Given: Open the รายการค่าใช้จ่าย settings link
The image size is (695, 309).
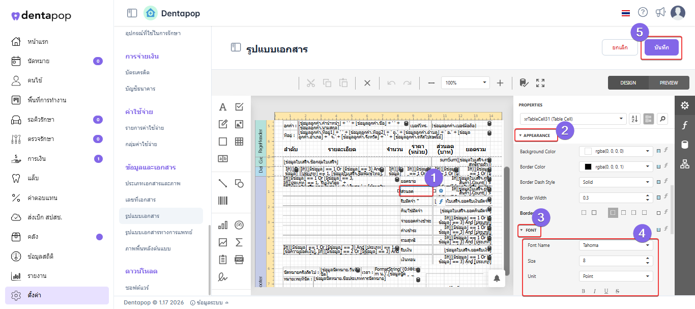Looking at the screenshot, I should tap(144, 128).
